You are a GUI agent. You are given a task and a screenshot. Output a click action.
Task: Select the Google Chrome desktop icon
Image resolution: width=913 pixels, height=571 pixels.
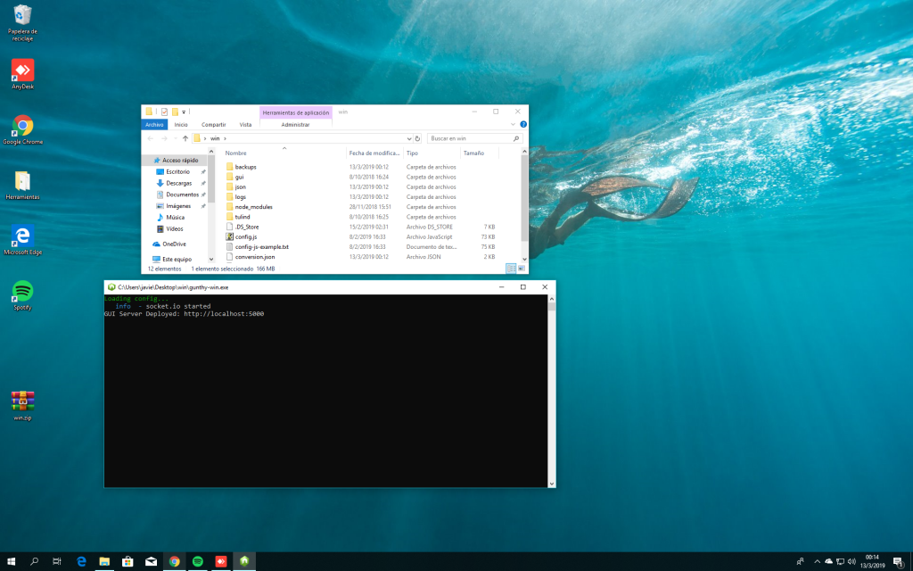tap(23, 126)
